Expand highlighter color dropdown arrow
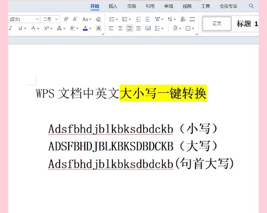 77,29
